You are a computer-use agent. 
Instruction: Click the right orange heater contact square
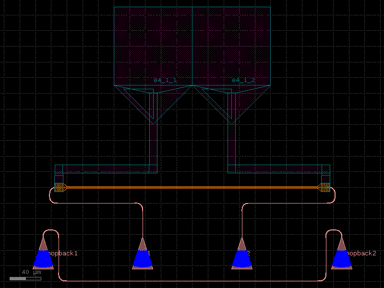[x=325, y=188]
